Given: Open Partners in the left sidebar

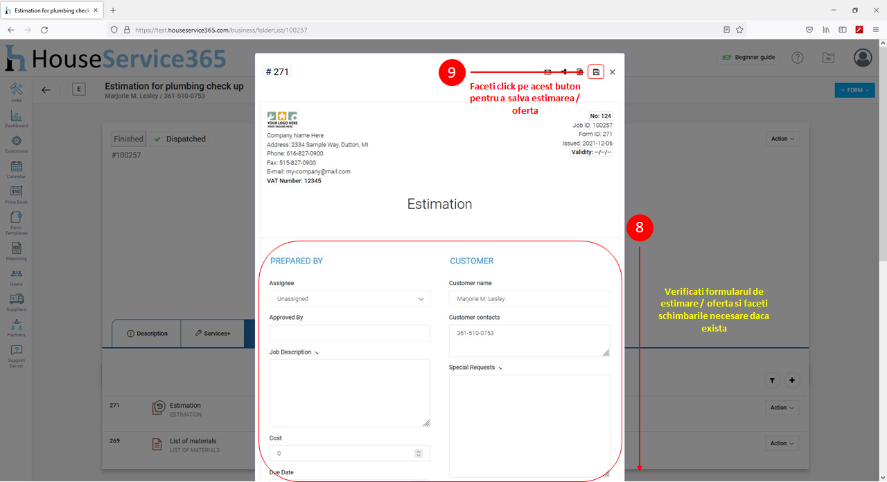Looking at the screenshot, I should pyautogui.click(x=16, y=328).
